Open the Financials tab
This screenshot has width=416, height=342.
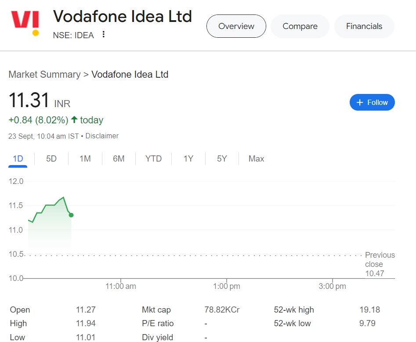364,26
